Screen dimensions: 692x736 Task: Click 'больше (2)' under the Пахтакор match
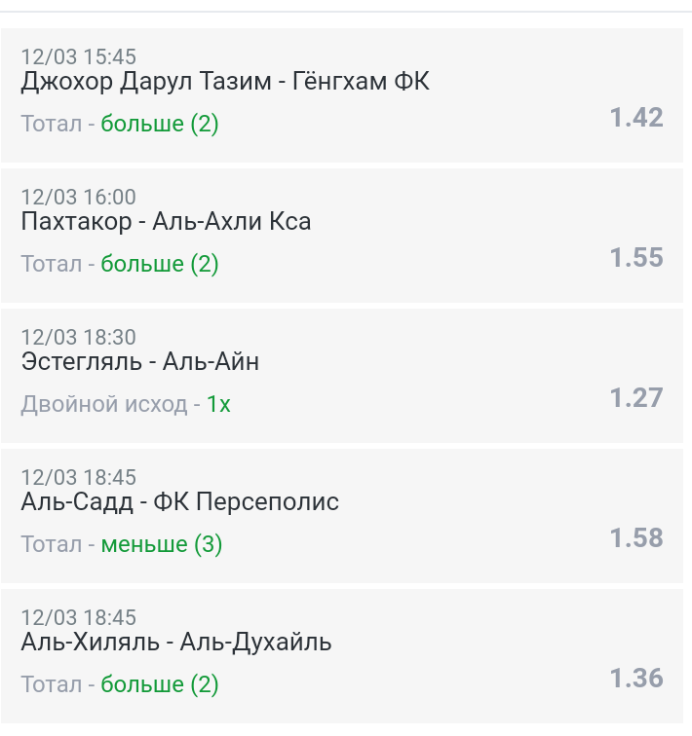pos(160,264)
